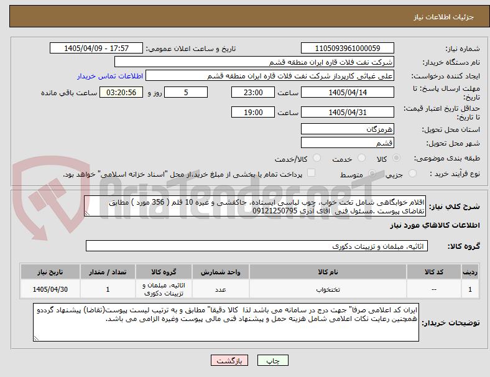
Task: Click the کد کالا column header
Action: 434,272
